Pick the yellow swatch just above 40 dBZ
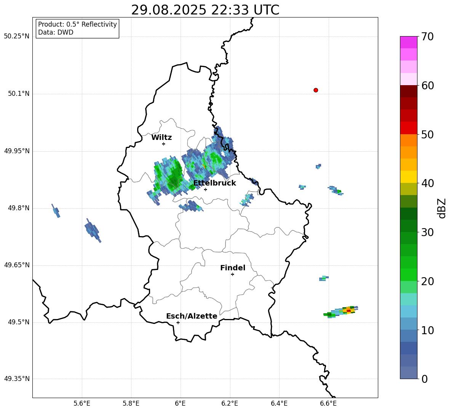The image size is (451, 411). coord(408,177)
